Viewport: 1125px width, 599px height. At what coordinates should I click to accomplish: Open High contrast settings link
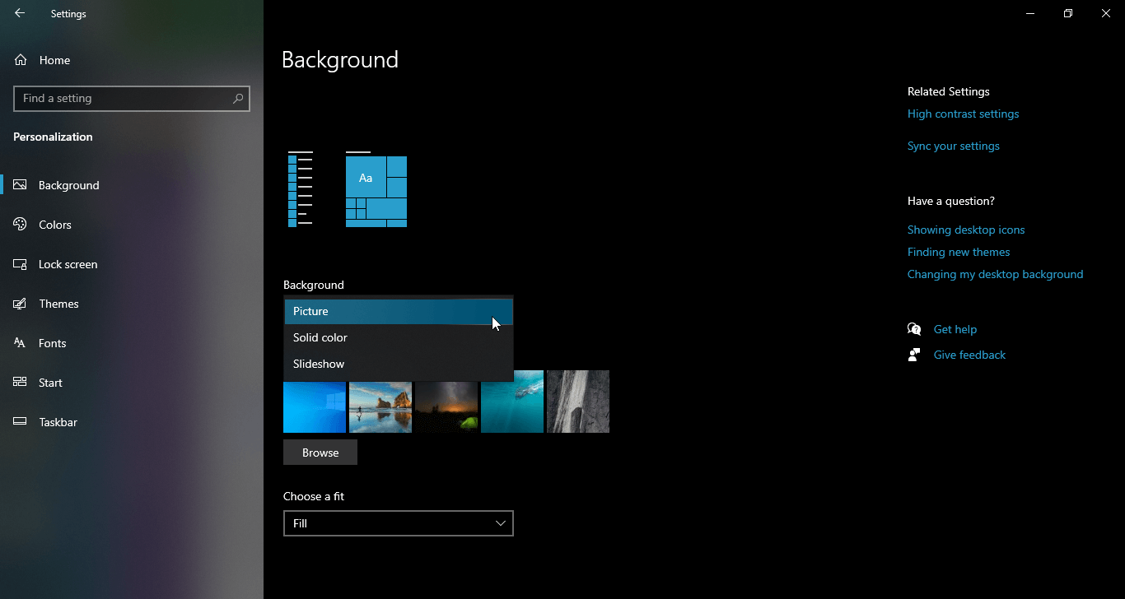pos(963,114)
